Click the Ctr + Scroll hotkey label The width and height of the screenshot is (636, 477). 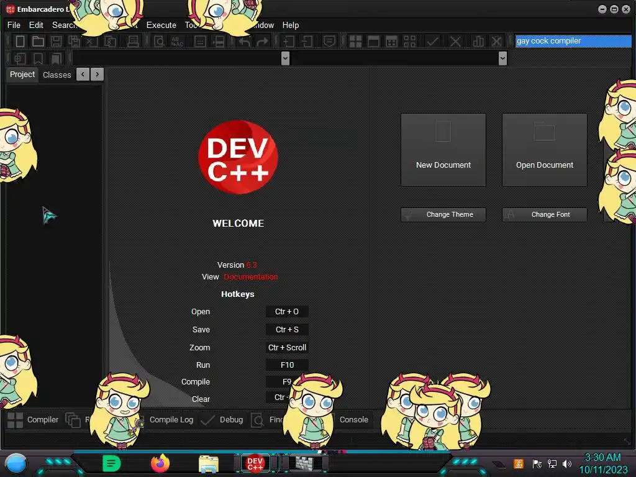(x=287, y=348)
